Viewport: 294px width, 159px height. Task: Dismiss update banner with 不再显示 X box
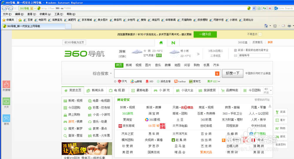(x=260, y=34)
